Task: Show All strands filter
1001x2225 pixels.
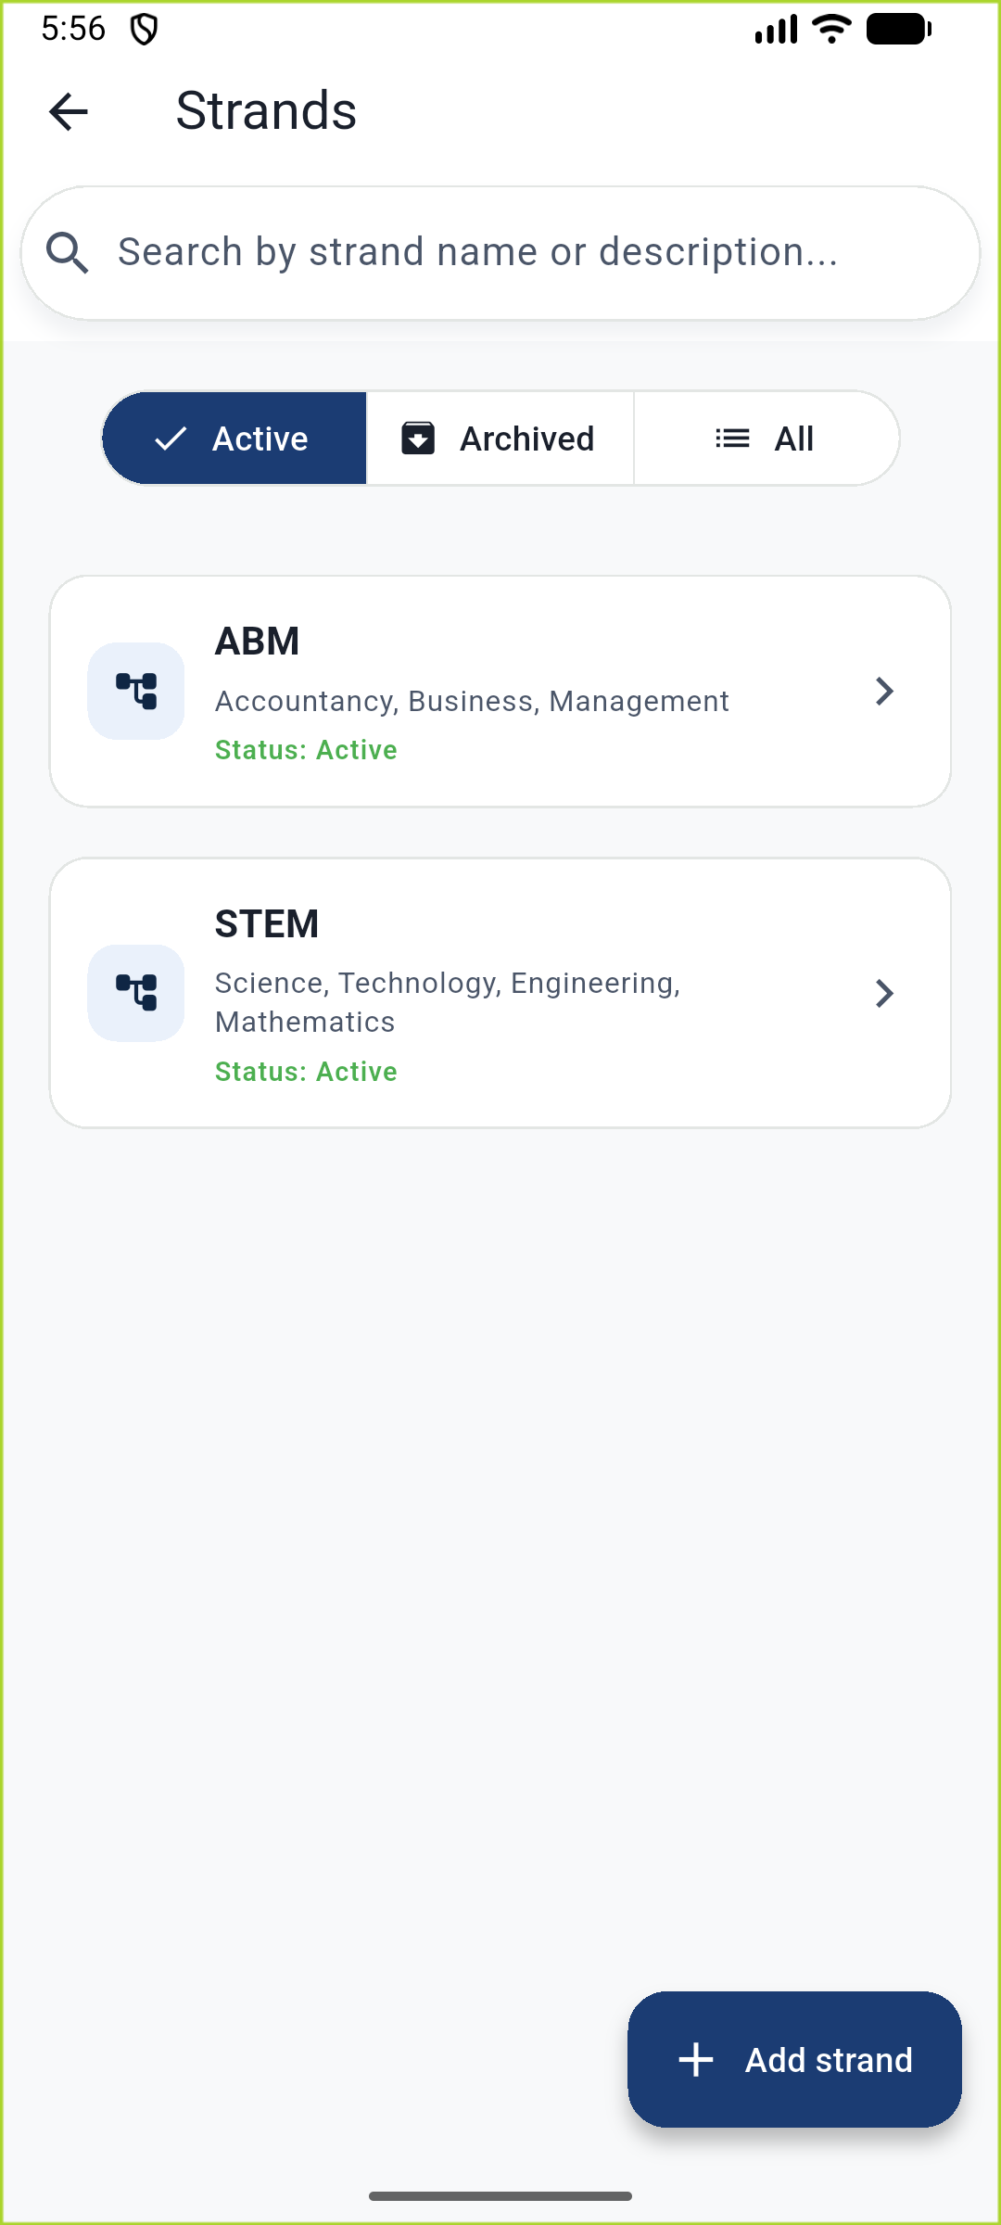Action: (x=767, y=439)
